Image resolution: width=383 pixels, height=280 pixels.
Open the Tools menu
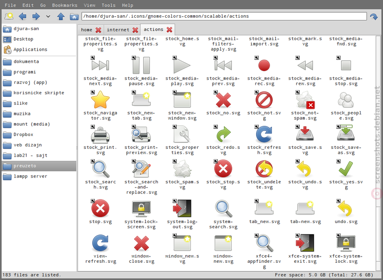pos(109,5)
